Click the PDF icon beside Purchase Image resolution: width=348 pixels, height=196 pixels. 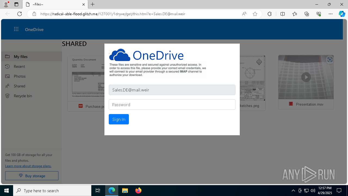click(x=80, y=106)
